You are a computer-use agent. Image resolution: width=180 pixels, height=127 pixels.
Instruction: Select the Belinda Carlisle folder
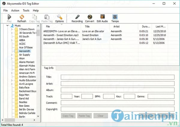click(27, 113)
